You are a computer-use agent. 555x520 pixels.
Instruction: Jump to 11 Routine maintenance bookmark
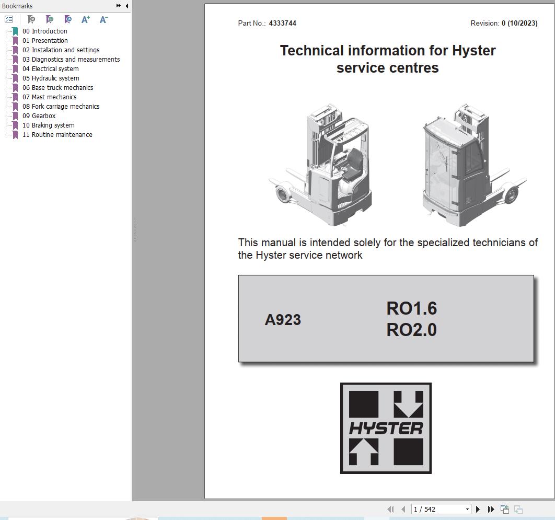click(x=57, y=134)
